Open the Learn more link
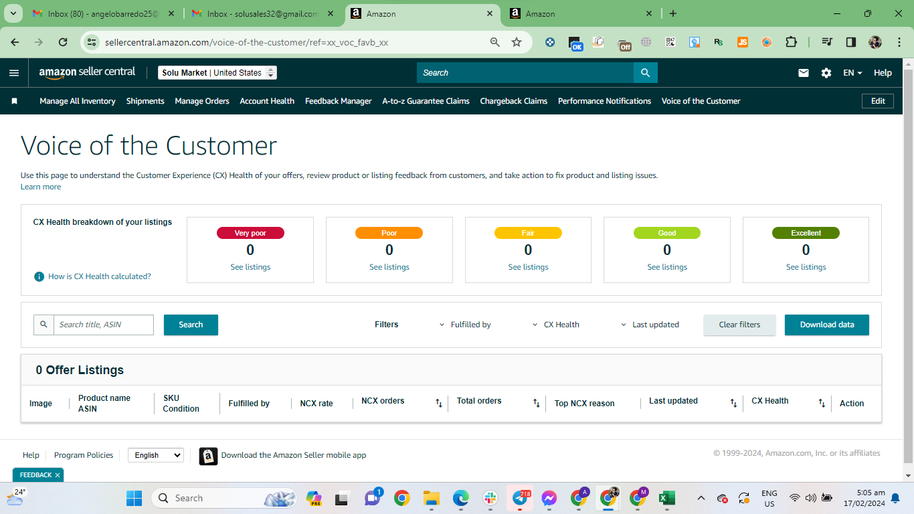This screenshot has height=514, width=914. pyautogui.click(x=41, y=187)
